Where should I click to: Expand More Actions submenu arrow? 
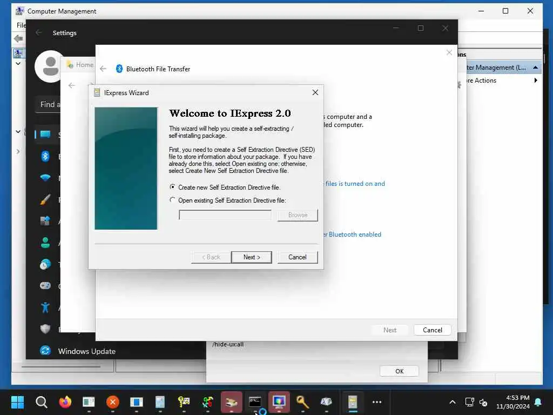point(536,81)
